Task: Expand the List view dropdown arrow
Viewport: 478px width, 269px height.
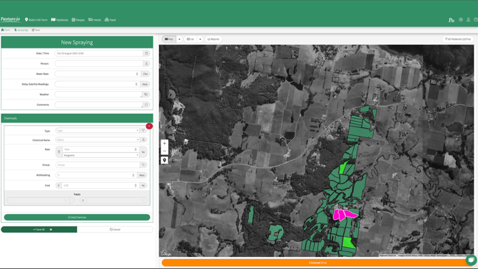Action: coord(200,39)
